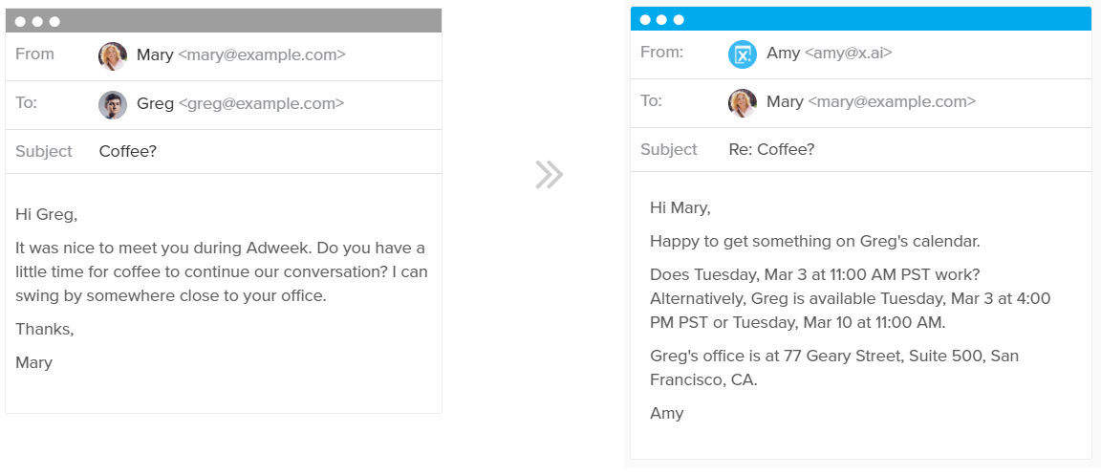Click Mary's avatar in right email To row

[x=743, y=102]
